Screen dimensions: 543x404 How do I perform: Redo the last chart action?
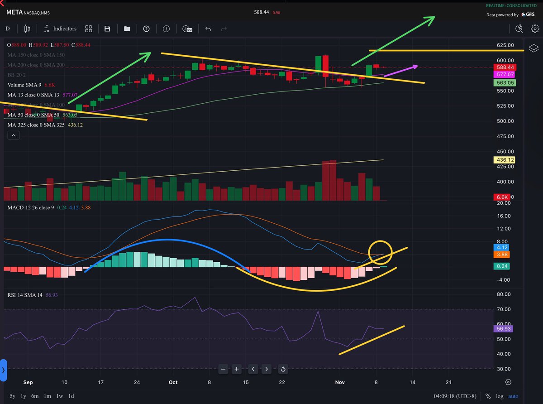(x=224, y=29)
